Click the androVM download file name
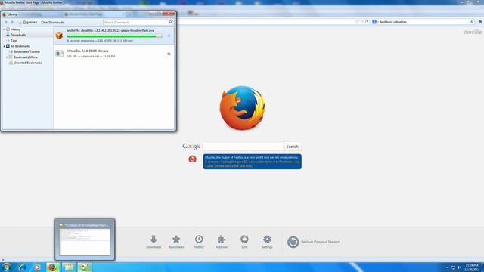Screen dimensions: 484x272 click(x=110, y=30)
